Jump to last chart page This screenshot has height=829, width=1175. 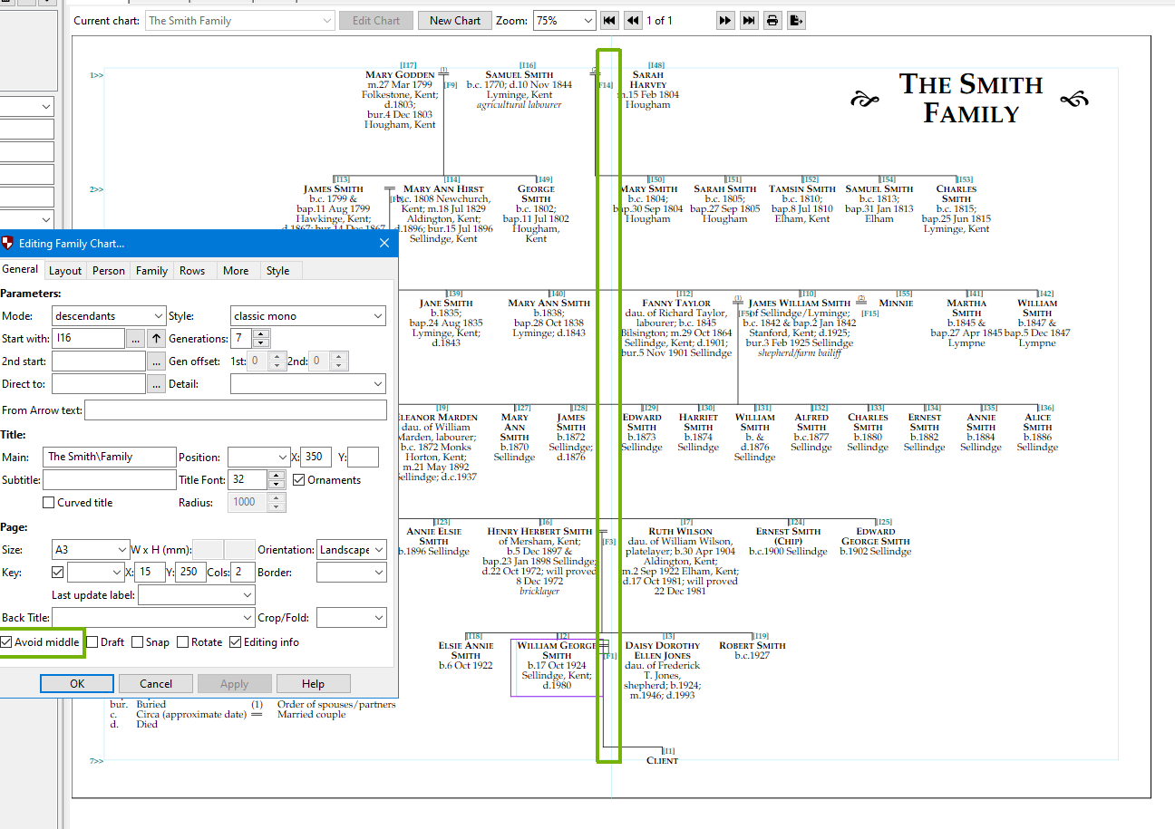[x=748, y=20]
